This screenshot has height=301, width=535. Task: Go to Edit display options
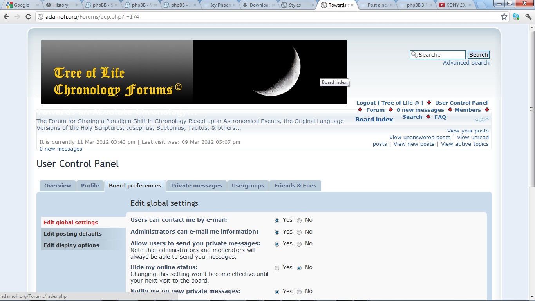(x=71, y=245)
